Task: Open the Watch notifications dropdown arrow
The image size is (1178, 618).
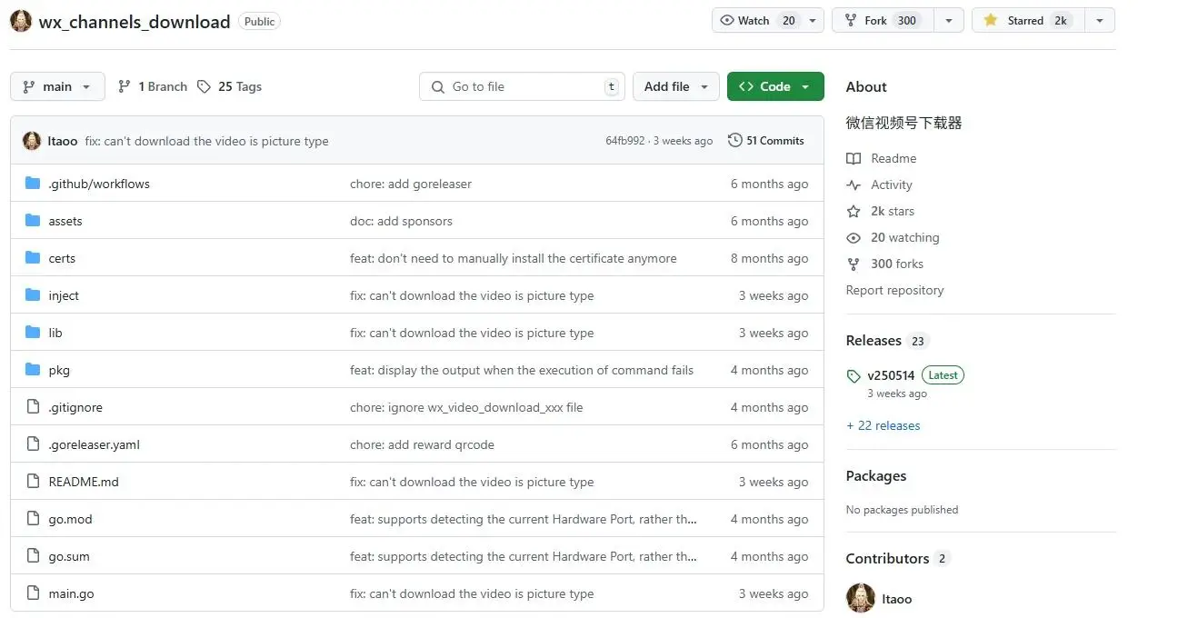Action: (x=814, y=20)
